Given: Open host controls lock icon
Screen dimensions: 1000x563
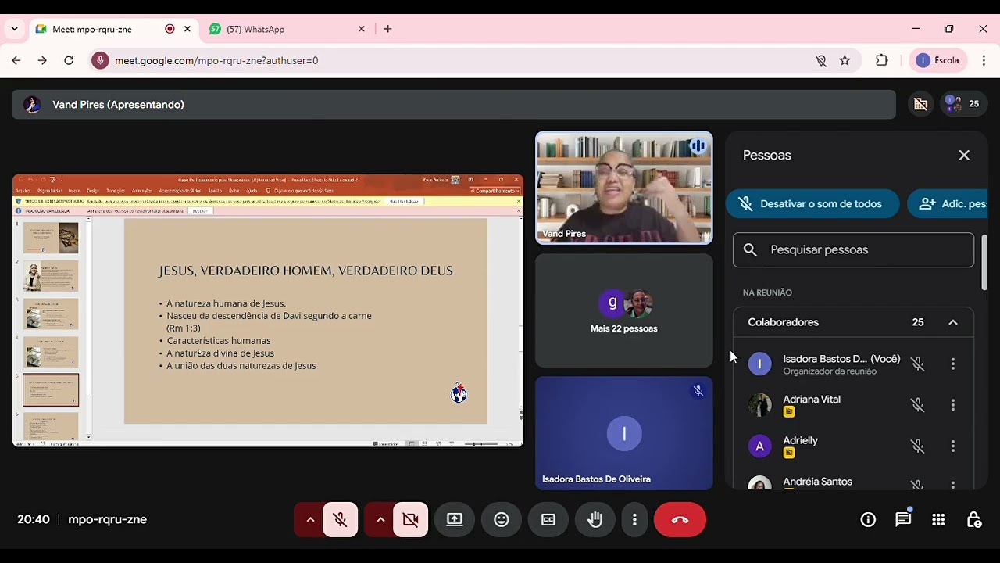Looking at the screenshot, I should 973,519.
